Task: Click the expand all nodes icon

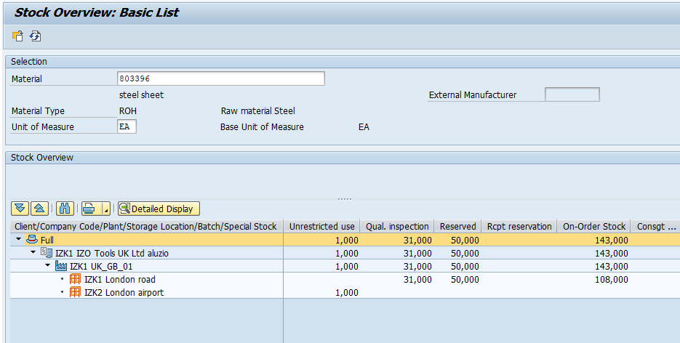Action: coord(20,209)
